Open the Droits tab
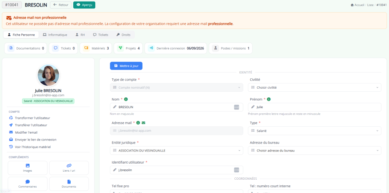This screenshot has width=389, height=193. click(x=123, y=35)
